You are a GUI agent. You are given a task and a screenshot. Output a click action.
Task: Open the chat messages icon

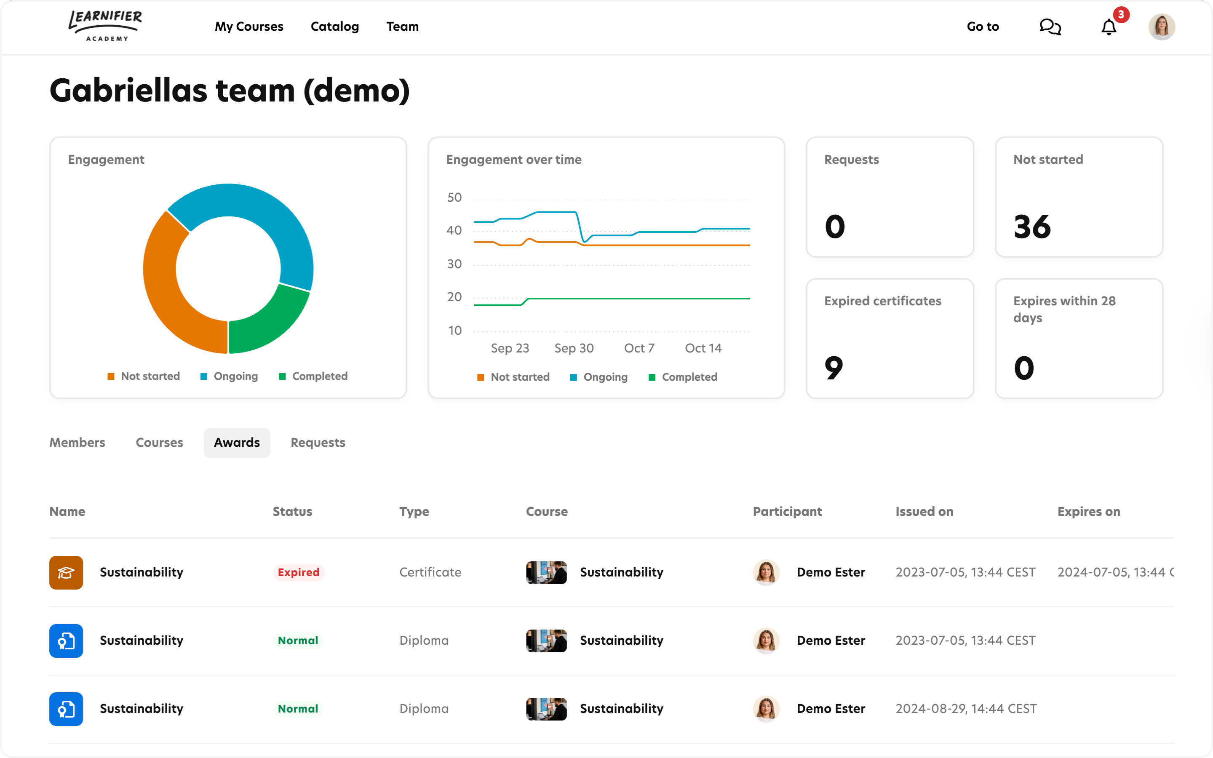click(1050, 27)
